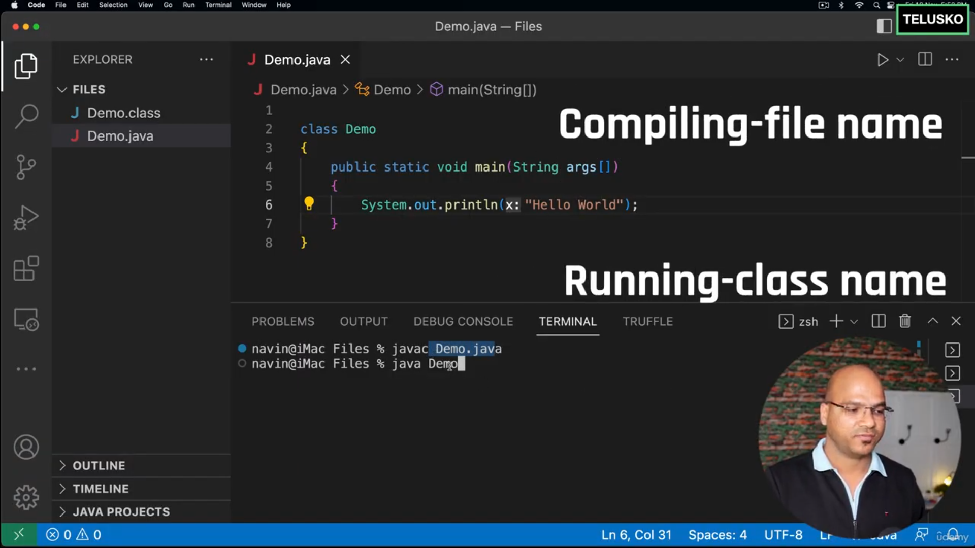975x548 pixels.
Task: Click the Run Java play button
Action: click(x=883, y=60)
